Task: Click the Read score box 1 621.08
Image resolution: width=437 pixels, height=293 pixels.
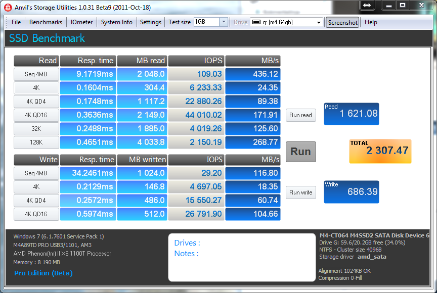Action: (x=351, y=114)
